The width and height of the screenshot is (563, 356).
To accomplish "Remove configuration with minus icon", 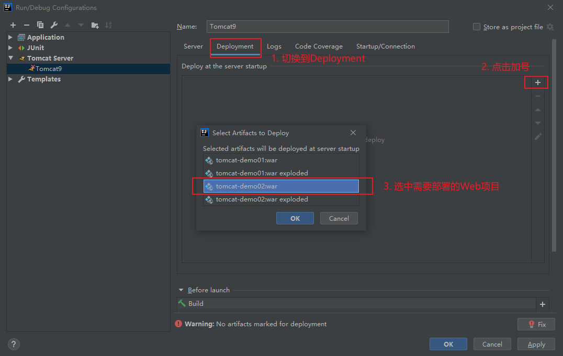I will (27, 25).
